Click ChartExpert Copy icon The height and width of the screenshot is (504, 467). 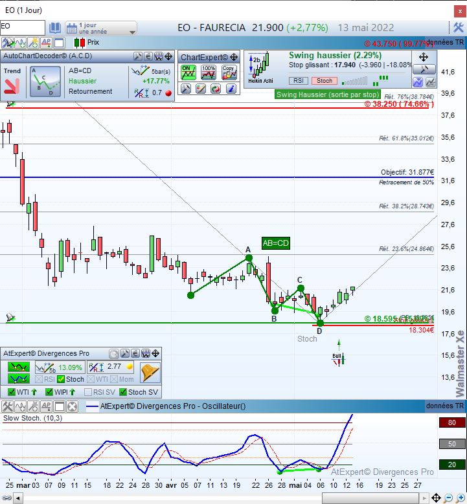229,72
